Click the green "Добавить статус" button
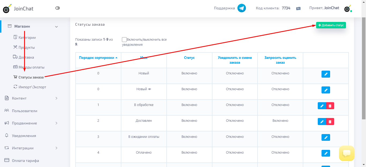The height and width of the screenshot is (167, 366). [331, 25]
